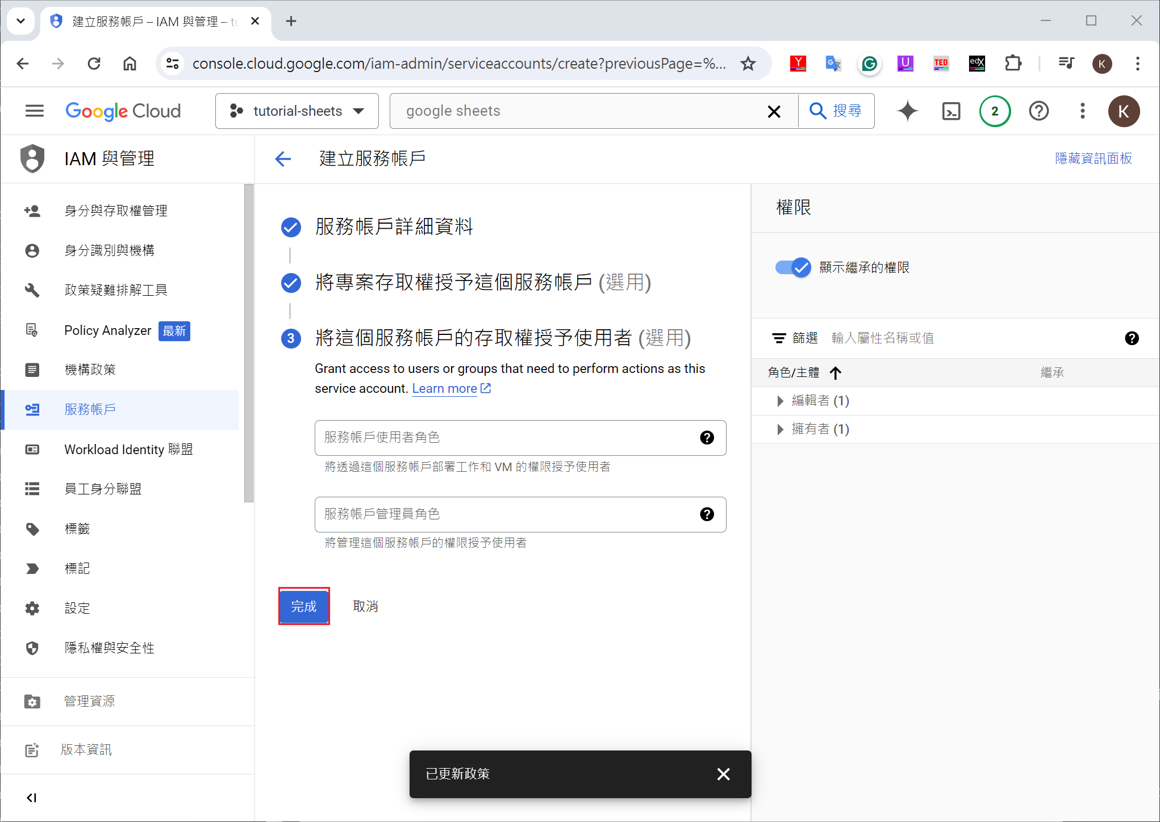Clear the google sheets search text

click(x=774, y=111)
